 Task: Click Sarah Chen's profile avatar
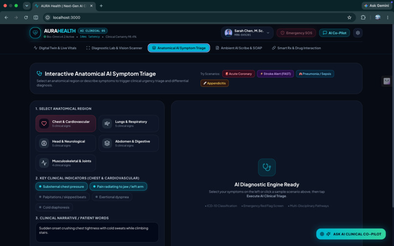click(x=228, y=33)
